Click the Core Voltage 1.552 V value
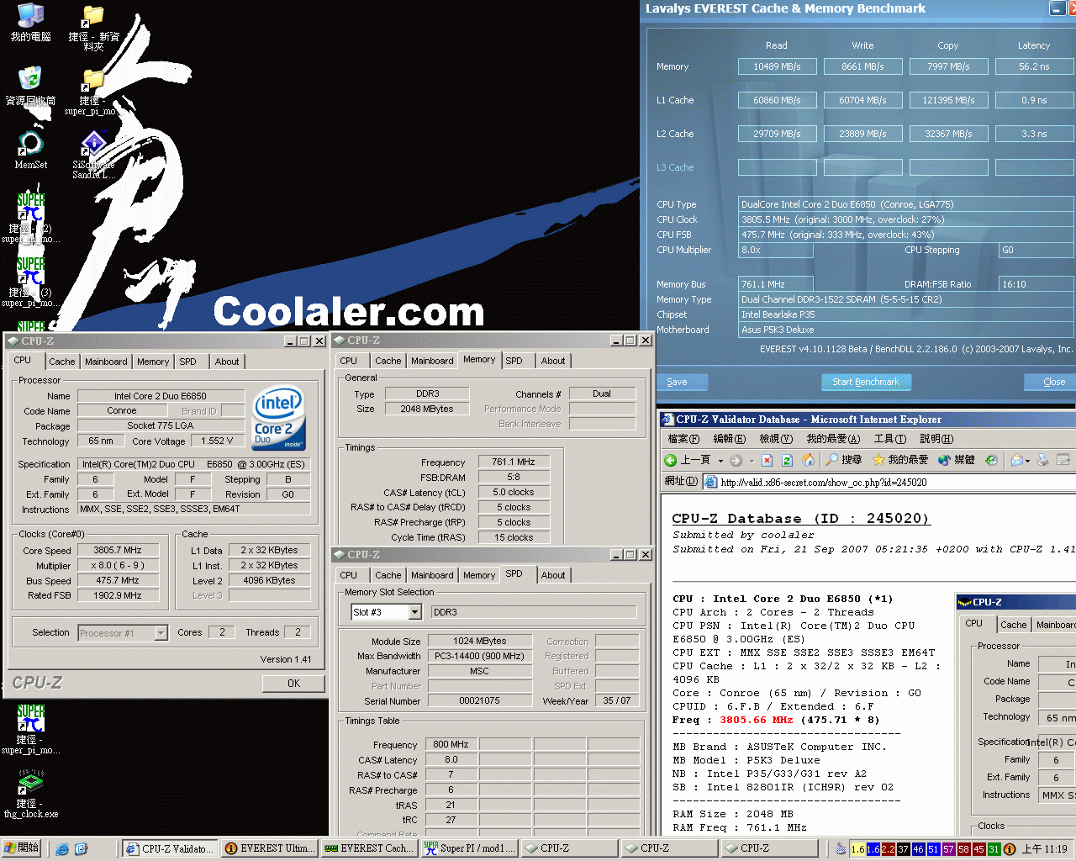This screenshot has height=861, width=1076. click(217, 441)
